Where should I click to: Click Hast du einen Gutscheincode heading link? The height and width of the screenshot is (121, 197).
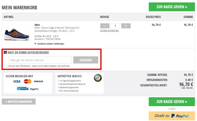pyautogui.click(x=28, y=52)
